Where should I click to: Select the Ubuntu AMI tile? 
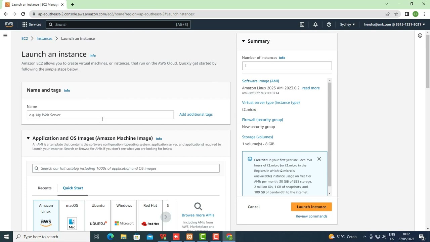tap(98, 215)
